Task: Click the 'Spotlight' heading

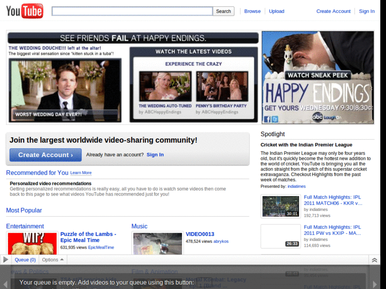Action: (x=273, y=134)
